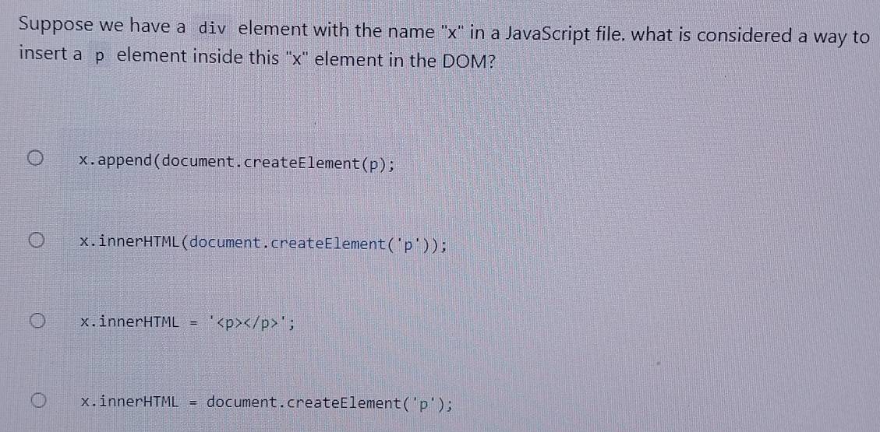Select the x.append(document.createElement(p)) radio button
Image resolution: width=880 pixels, height=432 pixels.
point(35,161)
